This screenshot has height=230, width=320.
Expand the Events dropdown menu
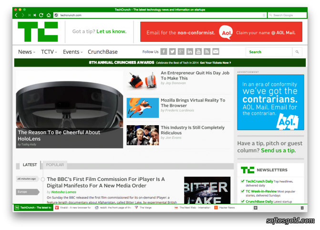coord(72,52)
